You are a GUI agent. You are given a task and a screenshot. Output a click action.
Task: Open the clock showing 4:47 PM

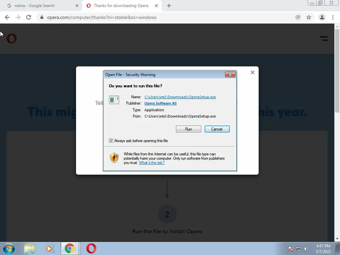pyautogui.click(x=323, y=249)
